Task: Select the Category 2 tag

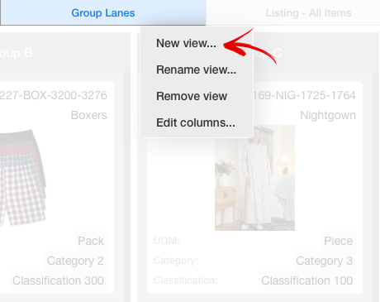Action: coord(75,261)
